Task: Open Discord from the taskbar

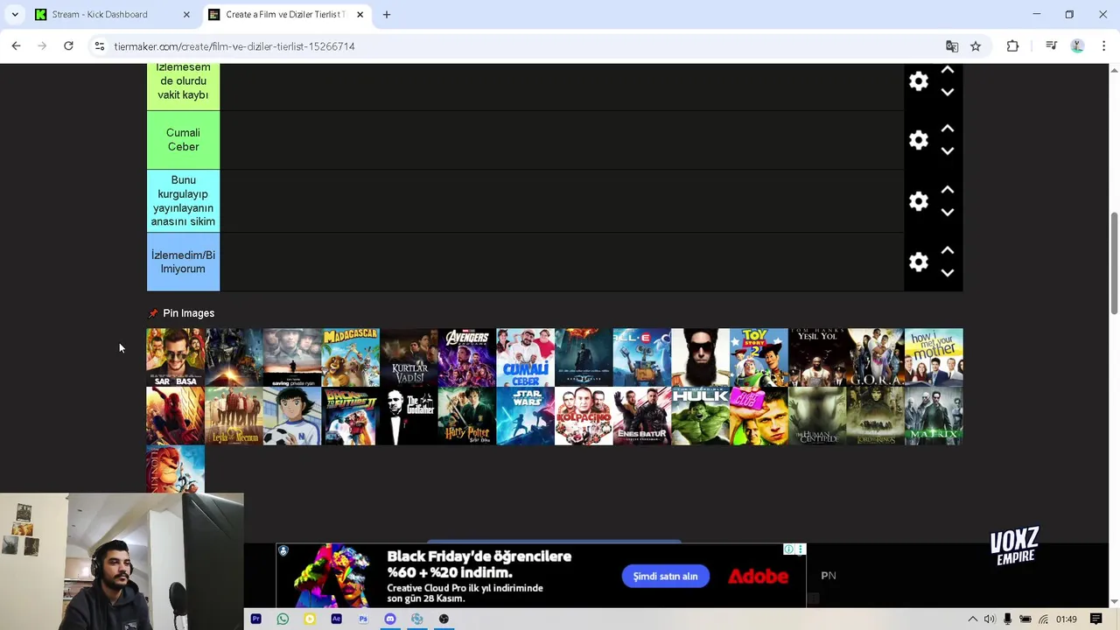Action: [390, 619]
